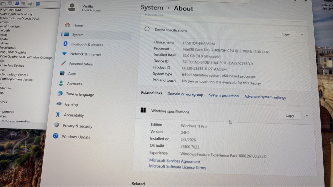Viewport: 333px width, 187px height.
Task: Select Intel(R) UHD Graphics device
Action: (13, 52)
